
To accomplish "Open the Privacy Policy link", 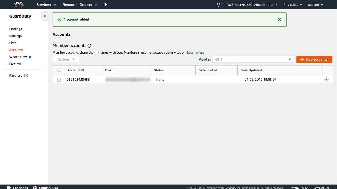I will (299, 188).
